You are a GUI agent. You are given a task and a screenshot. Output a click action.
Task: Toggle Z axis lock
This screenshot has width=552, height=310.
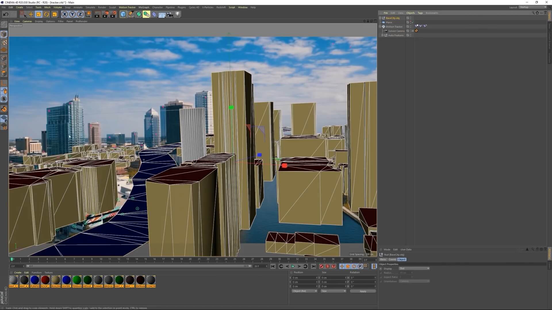pyautogui.click(x=80, y=14)
